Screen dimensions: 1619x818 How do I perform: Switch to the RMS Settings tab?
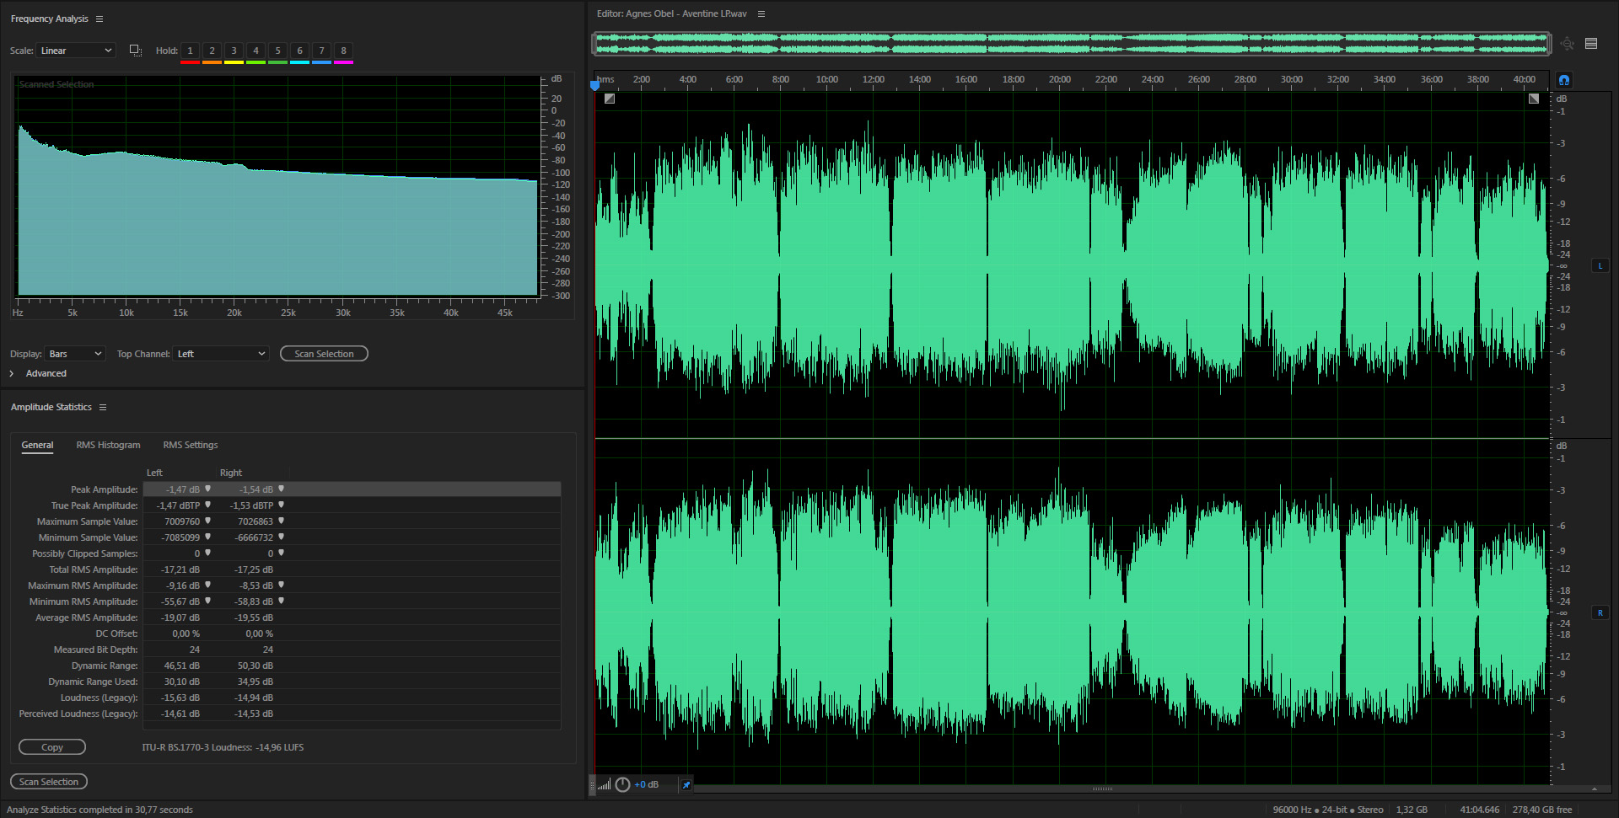pos(191,445)
